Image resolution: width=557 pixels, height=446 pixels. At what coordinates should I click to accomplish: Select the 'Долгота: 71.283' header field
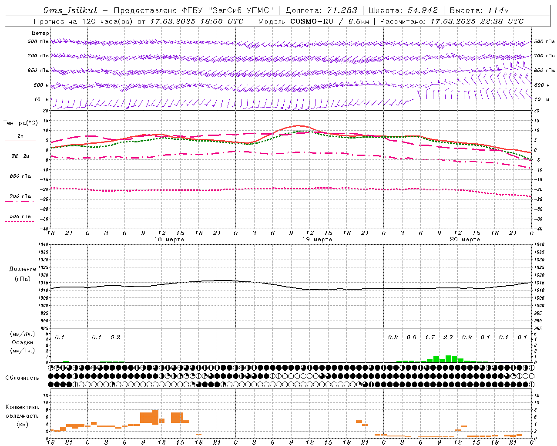coord(321,10)
